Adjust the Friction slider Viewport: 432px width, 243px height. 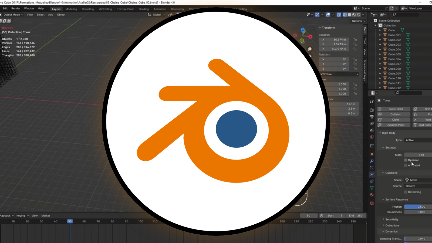[418, 207]
